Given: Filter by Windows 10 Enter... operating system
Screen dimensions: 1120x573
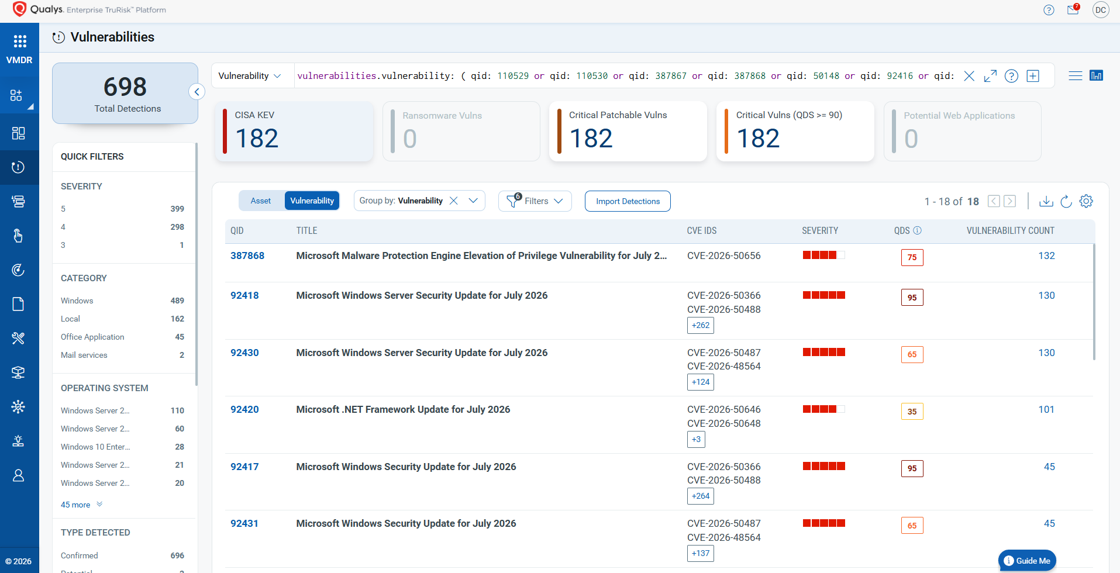Looking at the screenshot, I should coord(122,447).
